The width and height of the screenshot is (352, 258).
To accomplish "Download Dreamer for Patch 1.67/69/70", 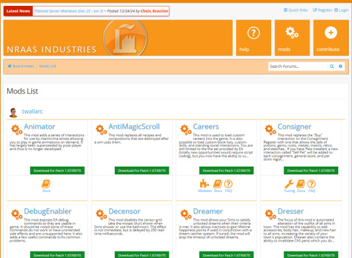I will [226, 255].
